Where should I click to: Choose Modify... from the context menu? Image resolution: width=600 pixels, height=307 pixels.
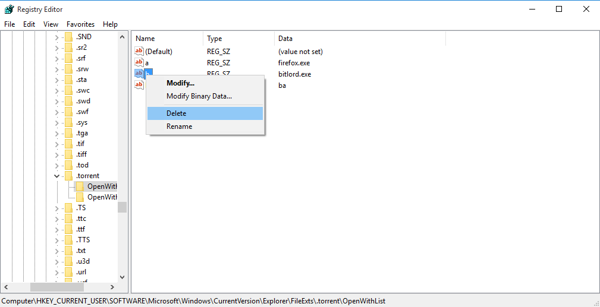point(205,83)
